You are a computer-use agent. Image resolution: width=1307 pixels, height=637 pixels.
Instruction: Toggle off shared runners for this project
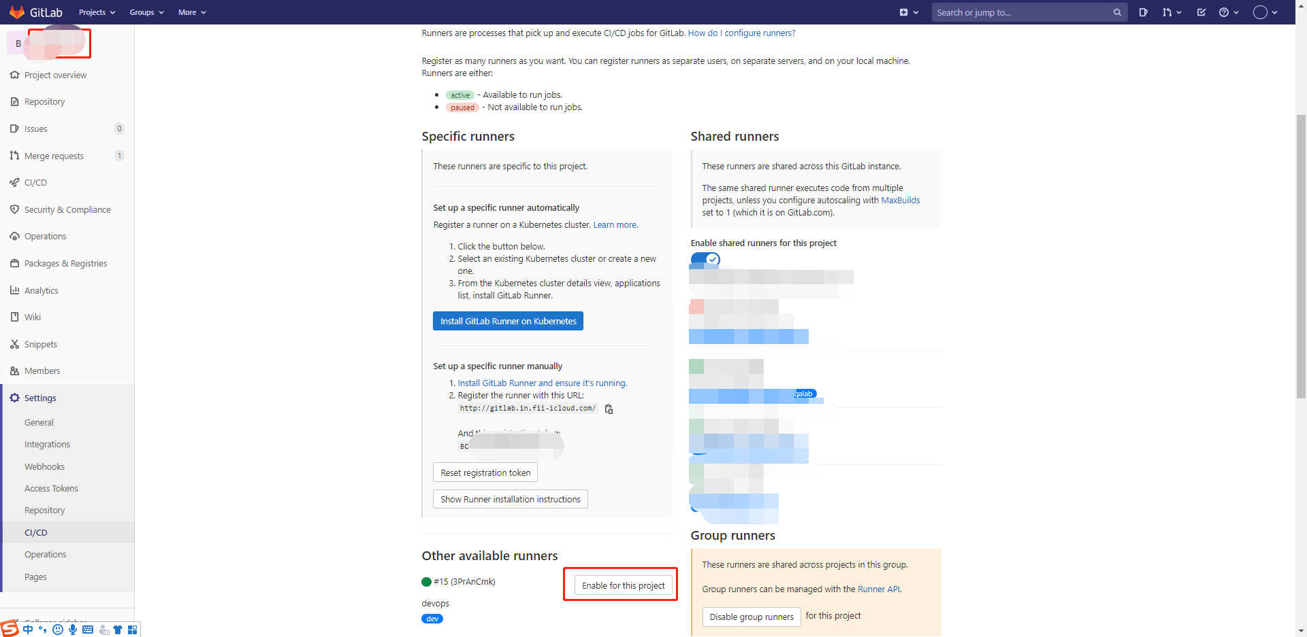[705, 259]
